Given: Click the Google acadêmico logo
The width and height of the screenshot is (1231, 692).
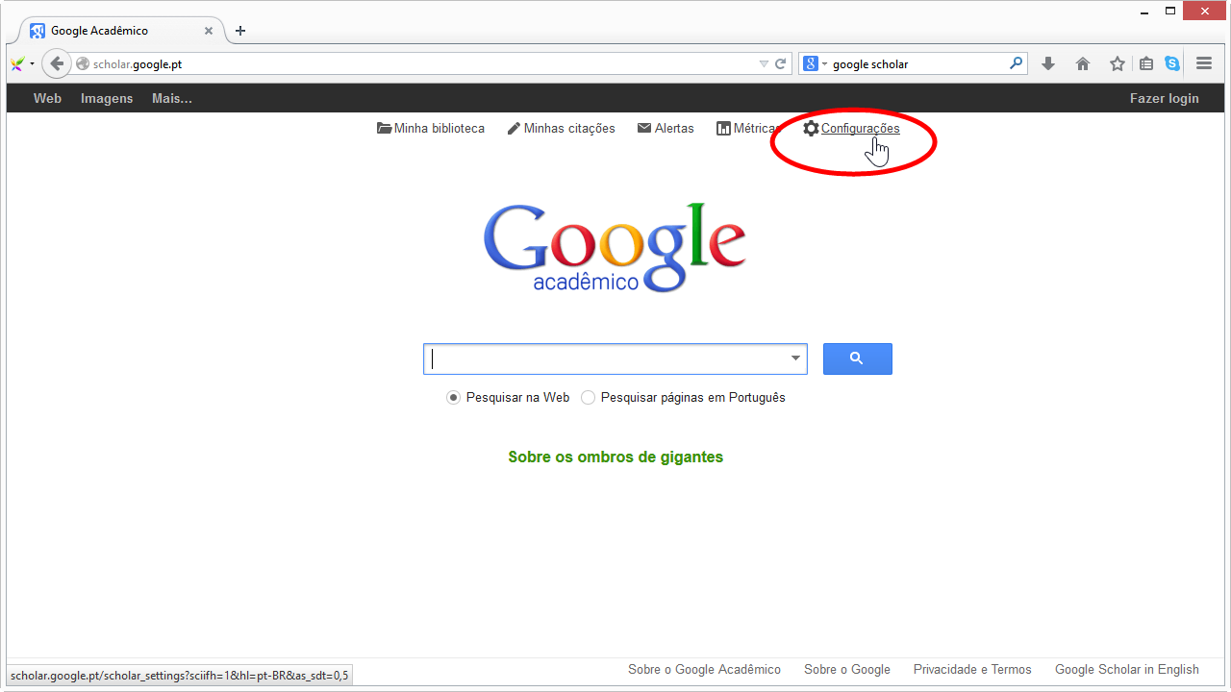Looking at the screenshot, I should pyautogui.click(x=615, y=247).
